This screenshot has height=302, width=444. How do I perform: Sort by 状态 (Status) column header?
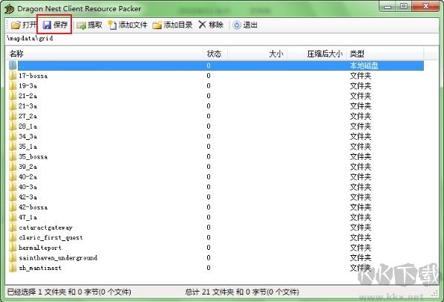point(215,54)
